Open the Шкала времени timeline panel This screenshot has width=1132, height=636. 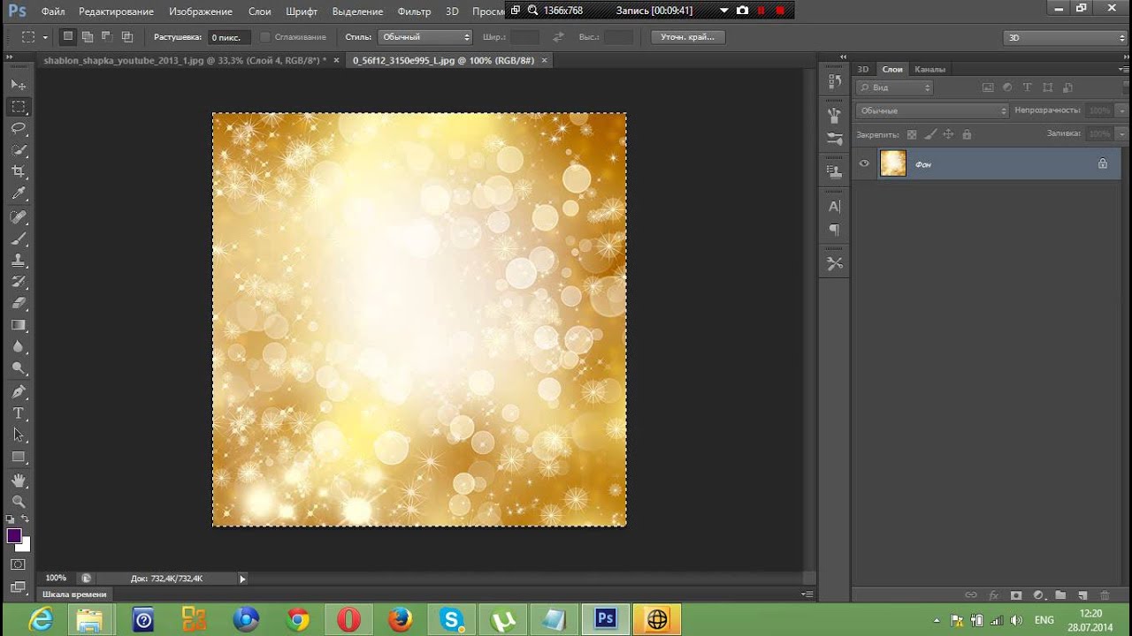point(74,594)
